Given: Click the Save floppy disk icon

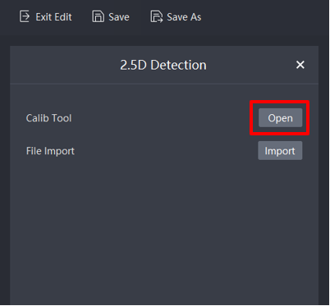Looking at the screenshot, I should click(98, 16).
